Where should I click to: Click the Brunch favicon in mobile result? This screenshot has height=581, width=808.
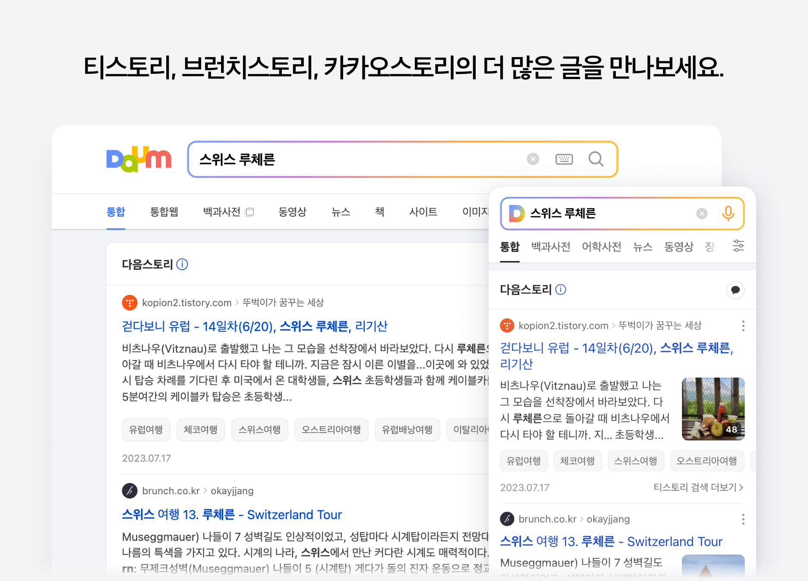pos(507,519)
